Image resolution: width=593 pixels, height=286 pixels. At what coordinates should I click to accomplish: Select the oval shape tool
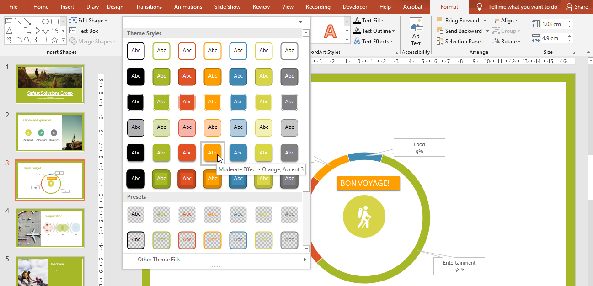pyautogui.click(x=46, y=21)
